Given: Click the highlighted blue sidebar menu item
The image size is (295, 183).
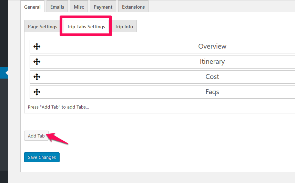Looking at the screenshot, I should point(4,73).
